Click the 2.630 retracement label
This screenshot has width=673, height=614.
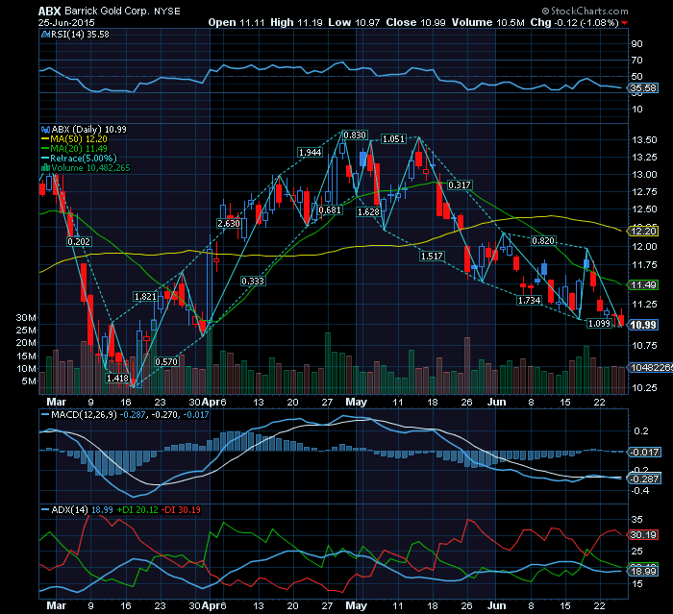coord(229,223)
